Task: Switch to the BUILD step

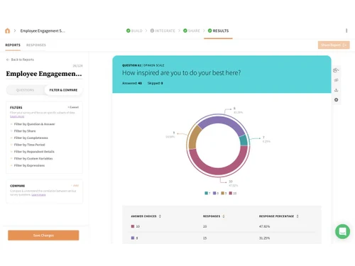Action: click(x=137, y=31)
